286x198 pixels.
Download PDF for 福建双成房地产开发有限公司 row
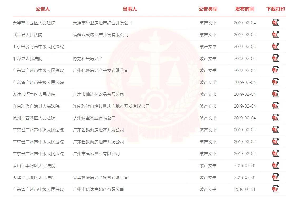[276, 34]
